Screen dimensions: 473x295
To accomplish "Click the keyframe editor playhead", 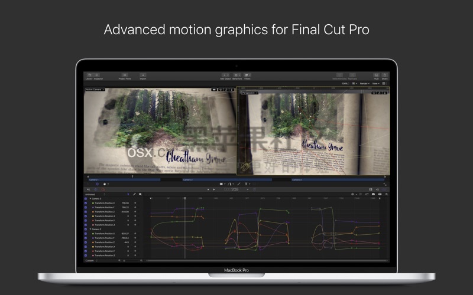I will [x=185, y=198].
